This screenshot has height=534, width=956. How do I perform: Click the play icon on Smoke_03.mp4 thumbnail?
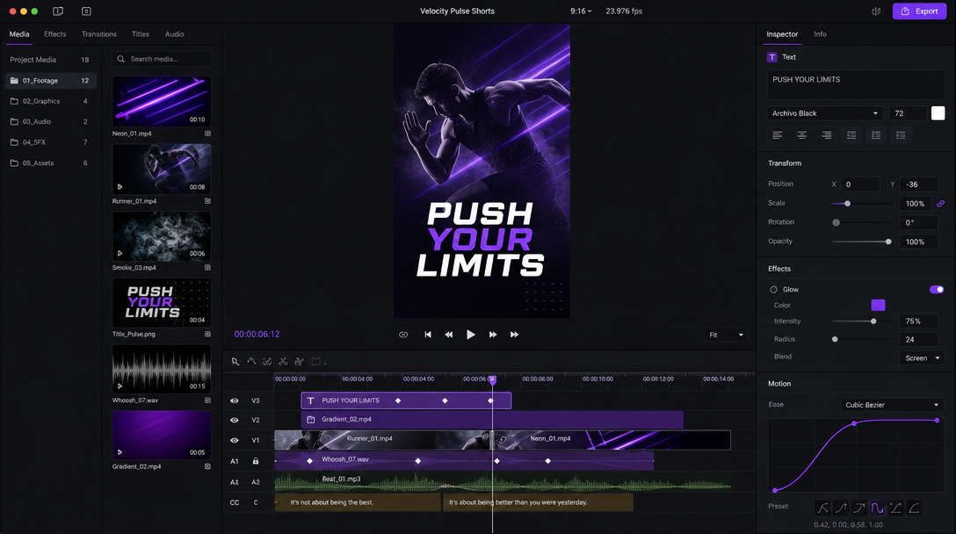[x=120, y=254]
